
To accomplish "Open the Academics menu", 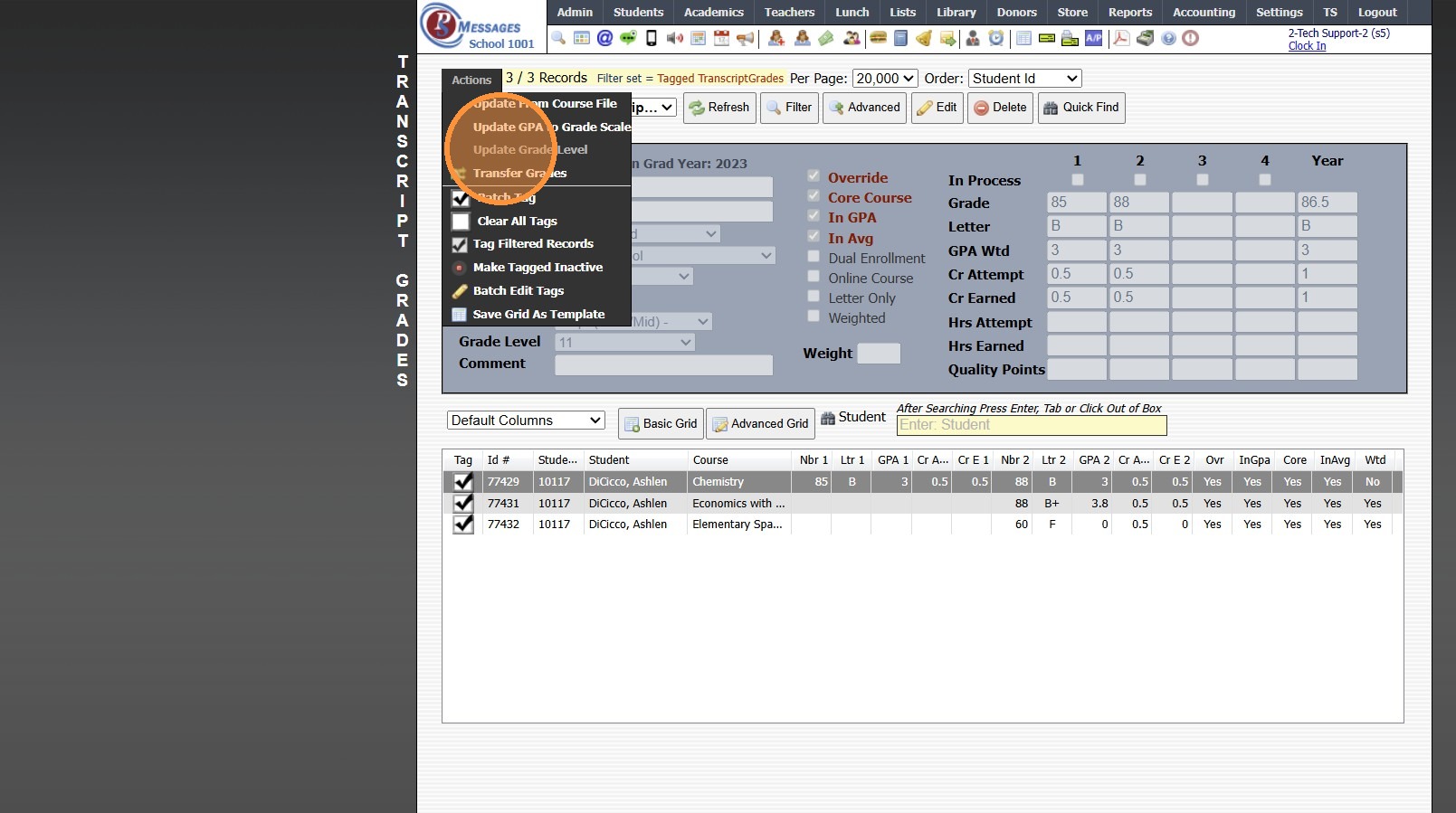I will coord(713,12).
